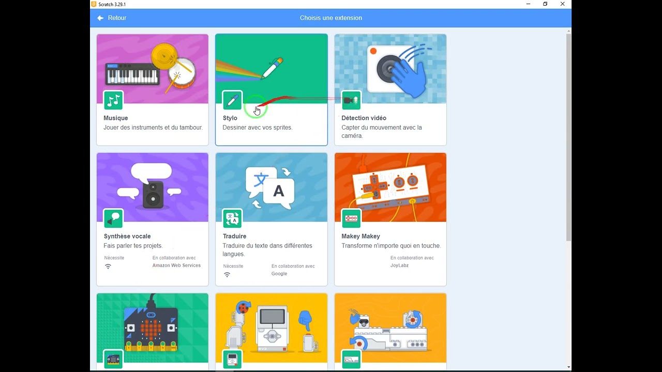This screenshot has height=372, width=662.
Task: Close the Scratch 3.29.1 window
Action: pos(563,4)
